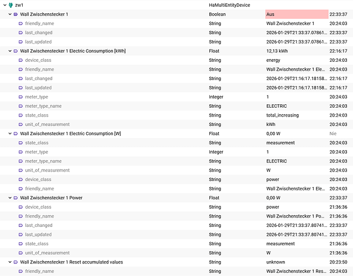Image resolution: width=353 pixels, height=276 pixels.
Task: Collapse the zw1 device node
Action: point(5,5)
